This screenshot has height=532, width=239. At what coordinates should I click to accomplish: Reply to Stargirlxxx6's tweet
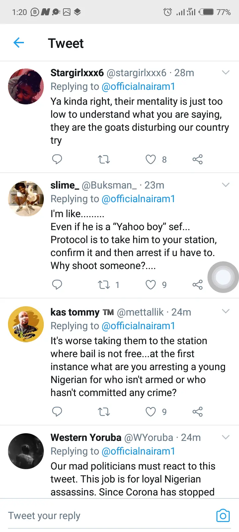57,159
